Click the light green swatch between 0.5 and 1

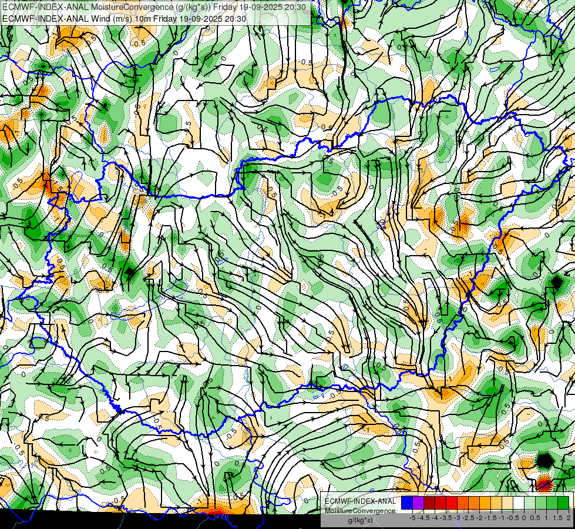[x=541, y=503]
